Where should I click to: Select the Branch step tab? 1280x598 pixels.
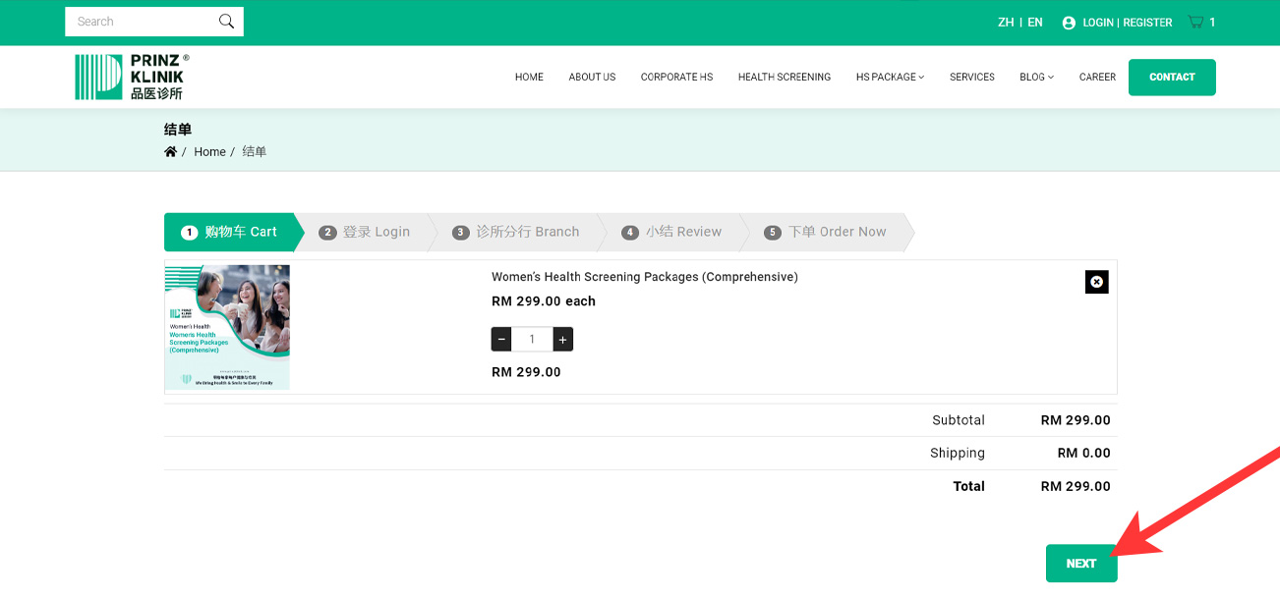click(516, 232)
